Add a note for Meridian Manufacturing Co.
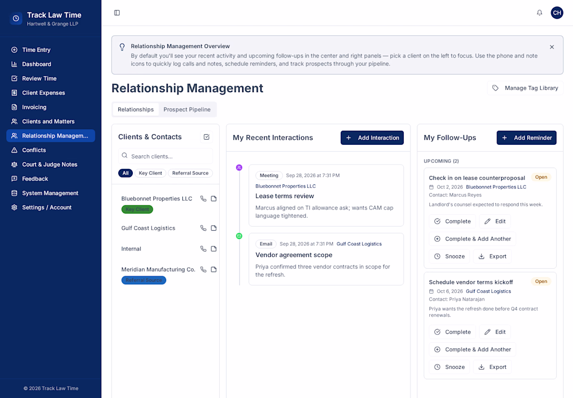This screenshot has width=573, height=398. 214,270
